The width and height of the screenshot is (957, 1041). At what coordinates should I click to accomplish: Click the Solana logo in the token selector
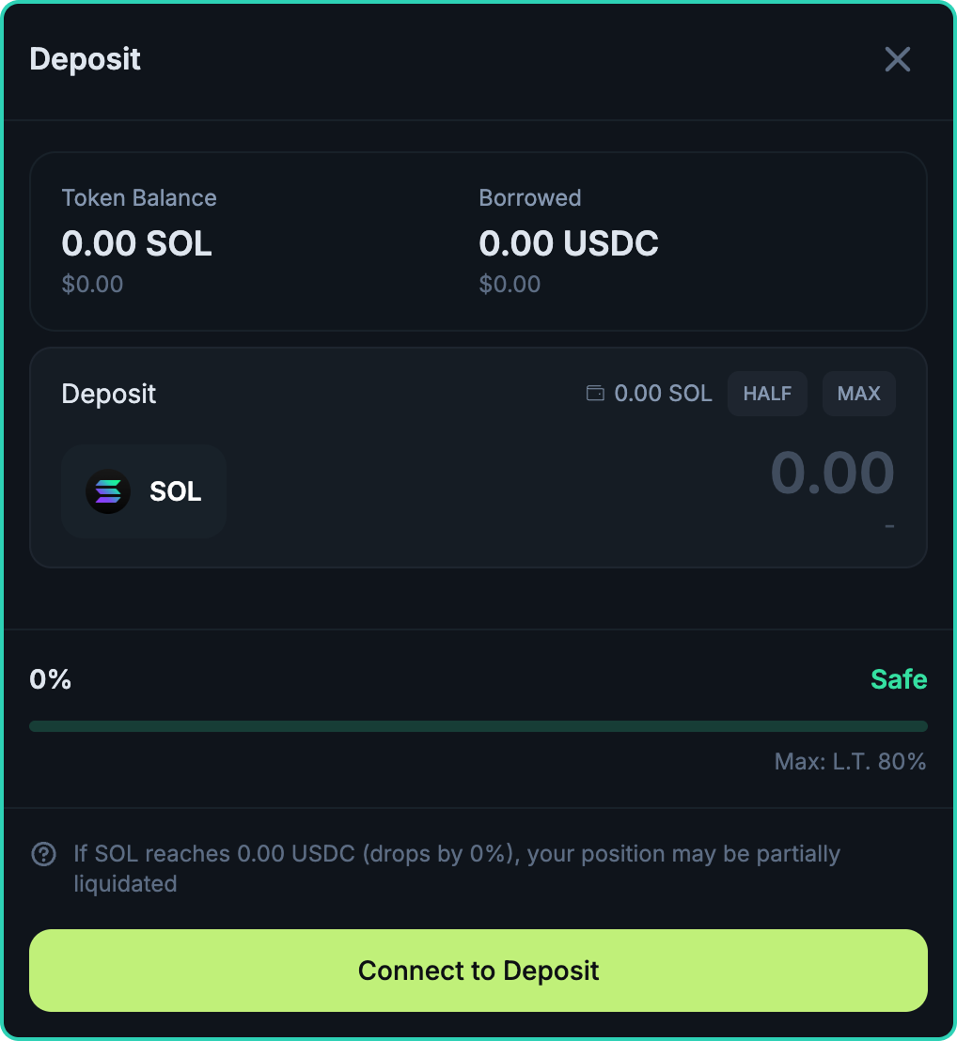[107, 491]
